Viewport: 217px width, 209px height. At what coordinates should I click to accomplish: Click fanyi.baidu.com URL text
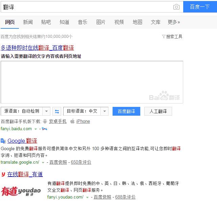pos(16,129)
